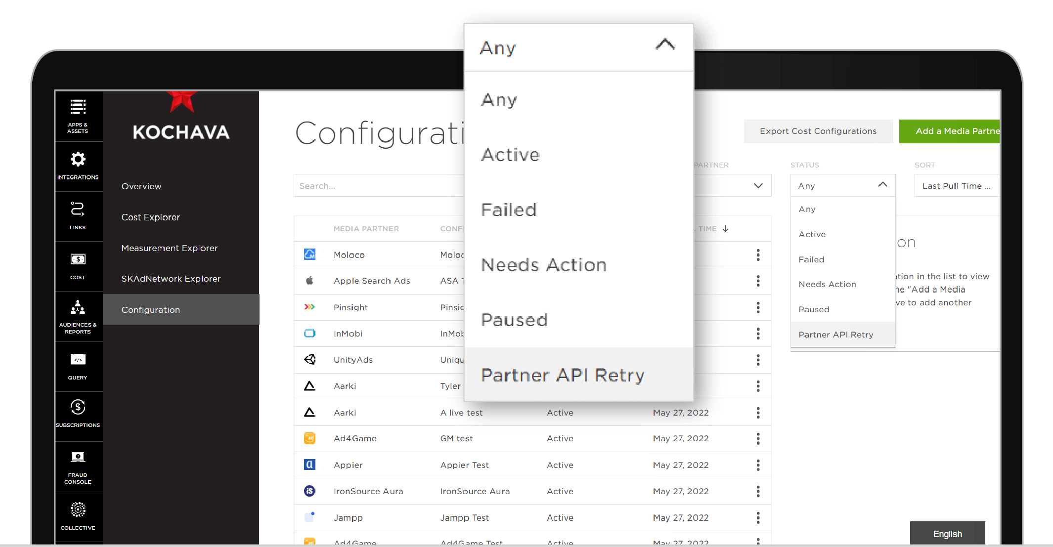Click the Moloco partner icon
Viewport: 1053px width, 547px height.
click(309, 254)
